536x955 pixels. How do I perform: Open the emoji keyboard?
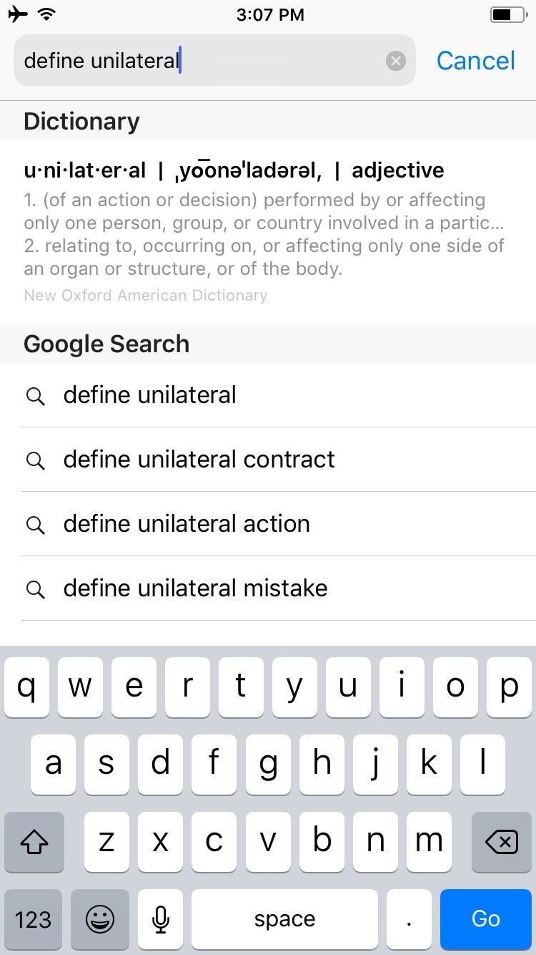pos(100,919)
